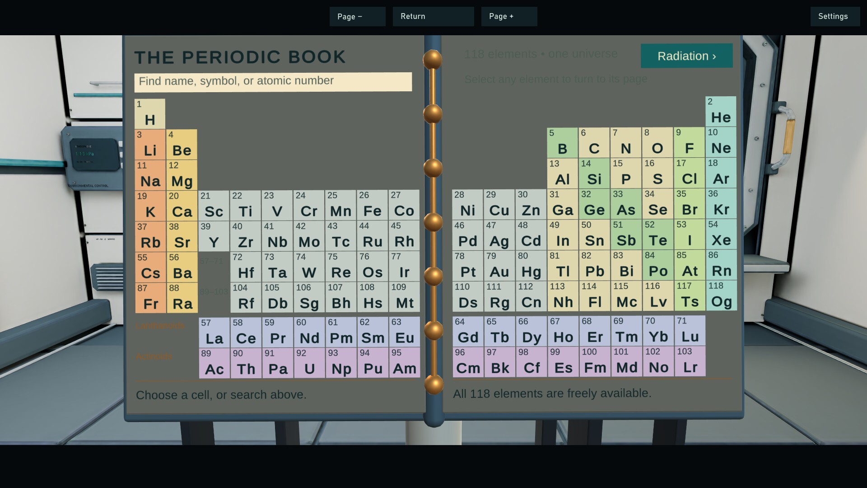This screenshot has width=867, height=488.
Task: Pick the Nickel (Ni) cell
Action: tap(467, 205)
